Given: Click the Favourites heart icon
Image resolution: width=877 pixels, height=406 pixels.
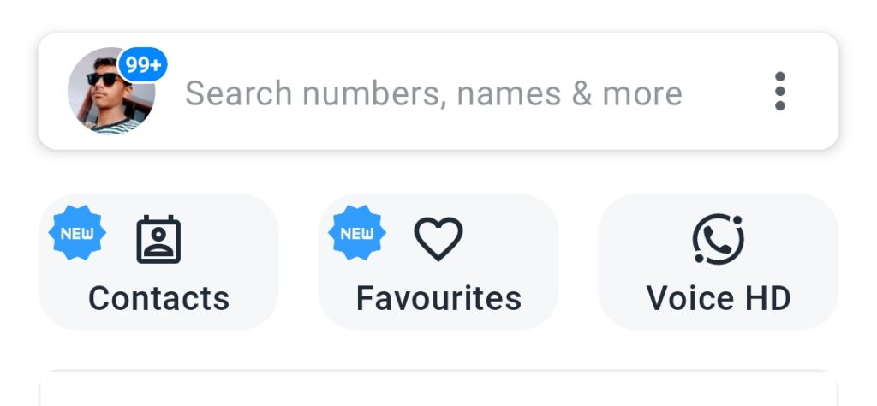Looking at the screenshot, I should (438, 238).
